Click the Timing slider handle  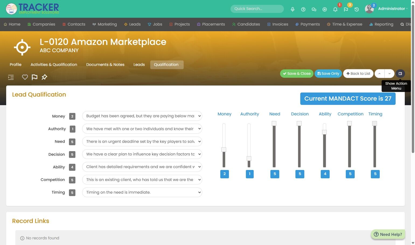[x=375, y=123]
